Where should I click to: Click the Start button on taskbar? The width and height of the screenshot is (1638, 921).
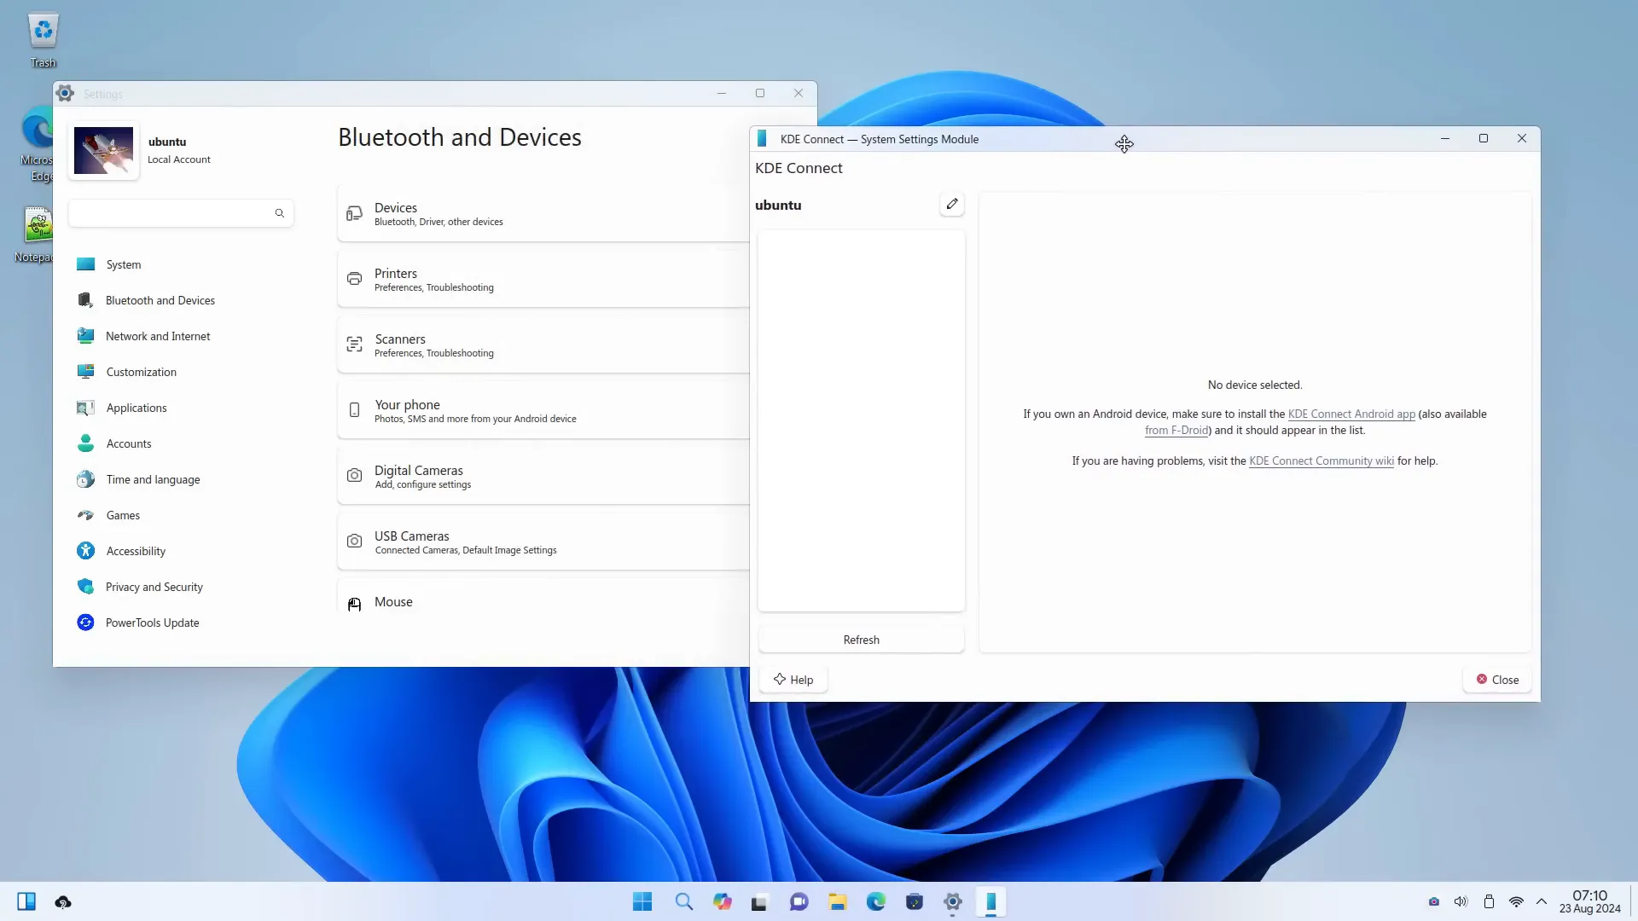pyautogui.click(x=642, y=901)
